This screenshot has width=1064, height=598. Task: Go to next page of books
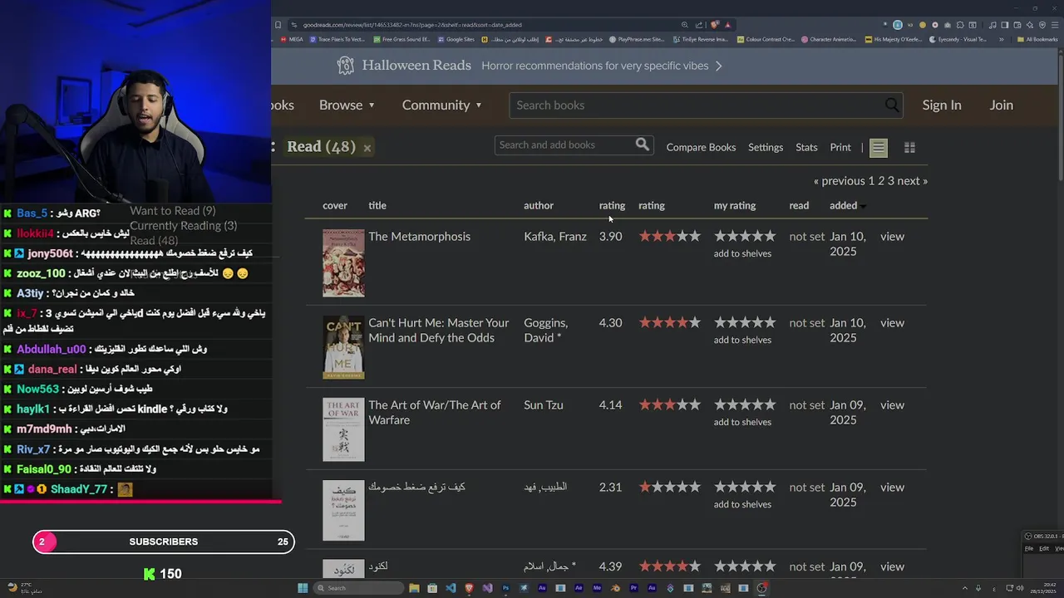click(x=912, y=180)
